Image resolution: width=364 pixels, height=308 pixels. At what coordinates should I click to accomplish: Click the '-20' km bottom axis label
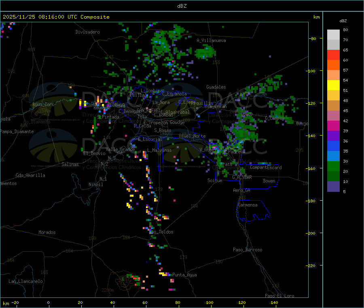(x=15, y=303)
